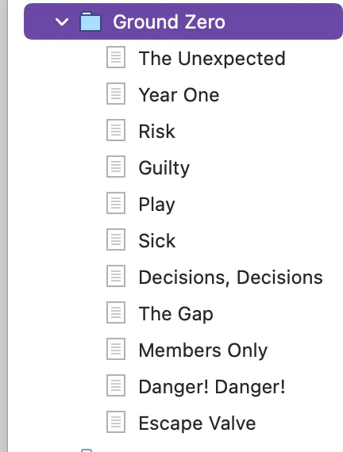Select the Play document title
Screen dimensions: 343x452
tap(156, 205)
